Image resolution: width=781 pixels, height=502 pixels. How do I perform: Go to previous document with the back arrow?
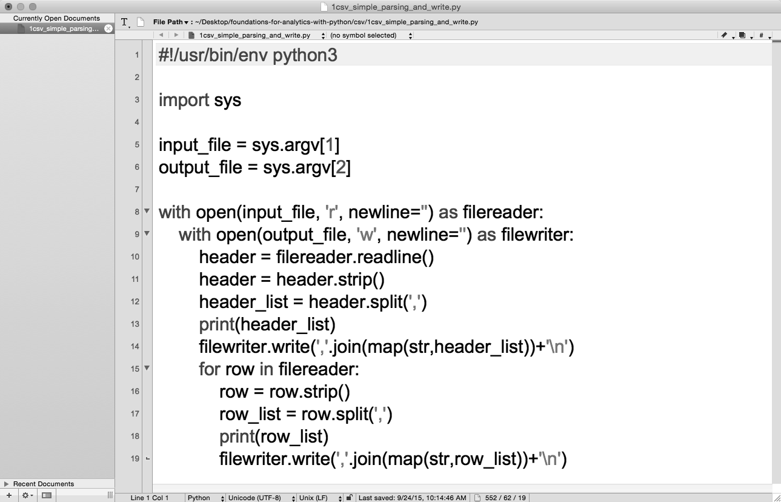(161, 36)
